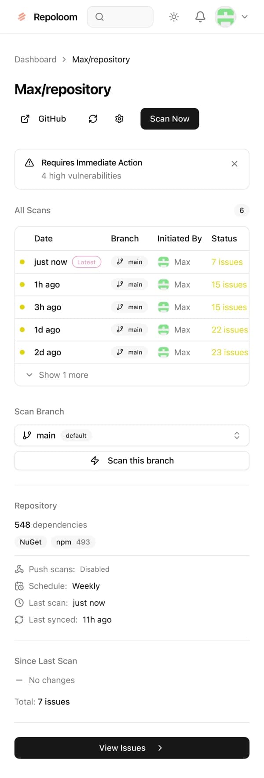264x778 pixels.
Task: Click the Status column header
Action: point(224,238)
